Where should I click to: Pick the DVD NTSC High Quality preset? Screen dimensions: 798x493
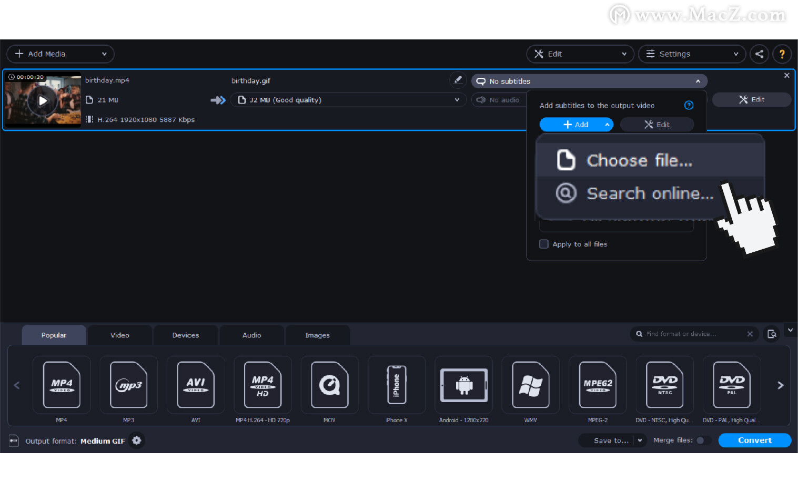point(664,385)
